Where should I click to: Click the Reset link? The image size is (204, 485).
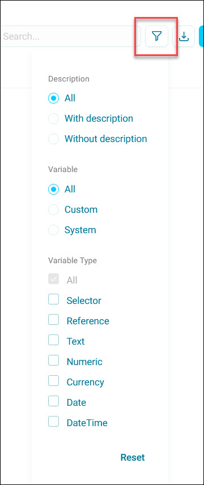coord(133,457)
